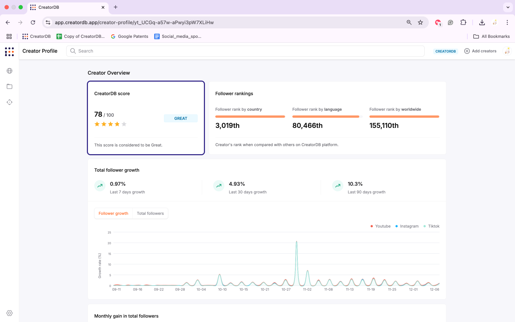515x322 pixels.
Task: Open the Downloads icon in toolbar
Action: click(482, 22)
